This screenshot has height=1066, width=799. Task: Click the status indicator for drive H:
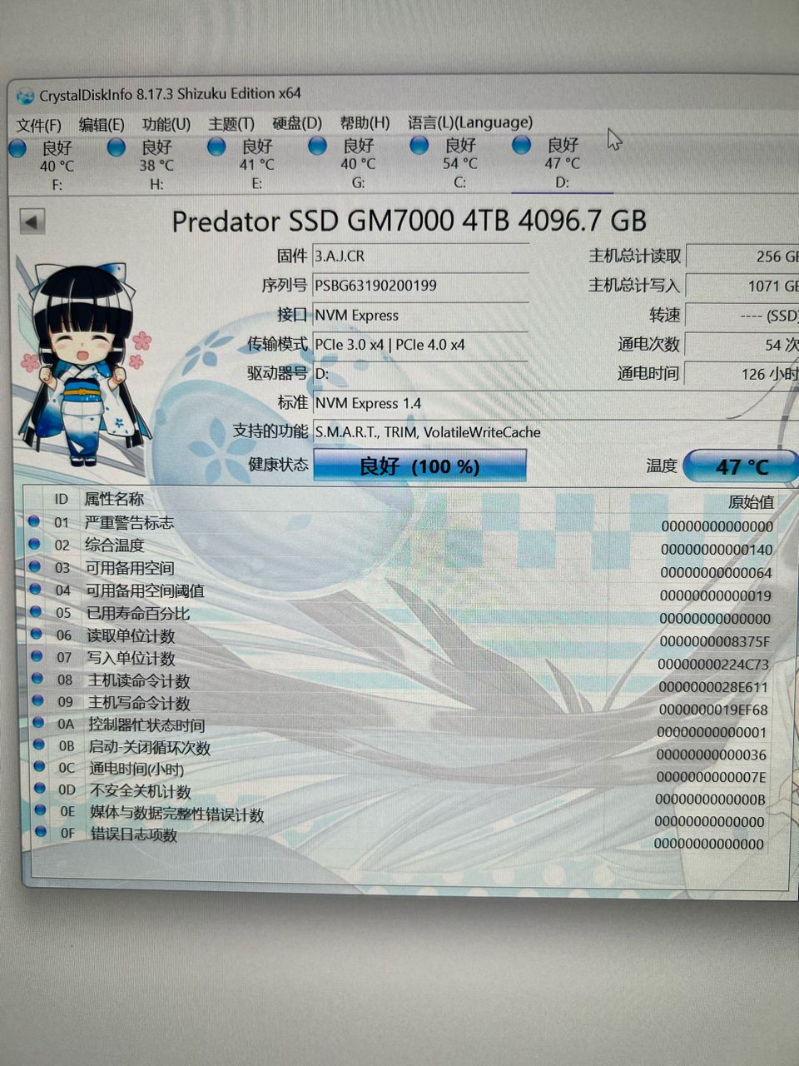pyautogui.click(x=117, y=147)
